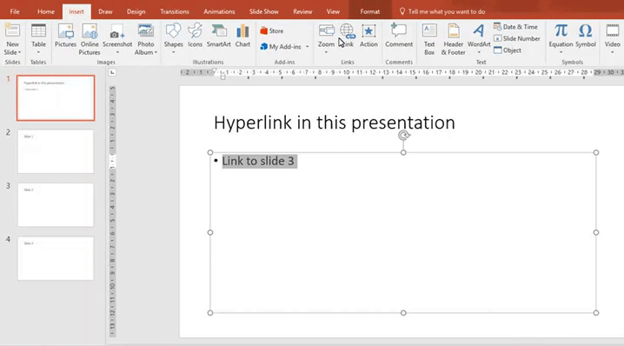This screenshot has width=624, height=346.
Task: Open the Symbol dialog
Action: click(586, 36)
